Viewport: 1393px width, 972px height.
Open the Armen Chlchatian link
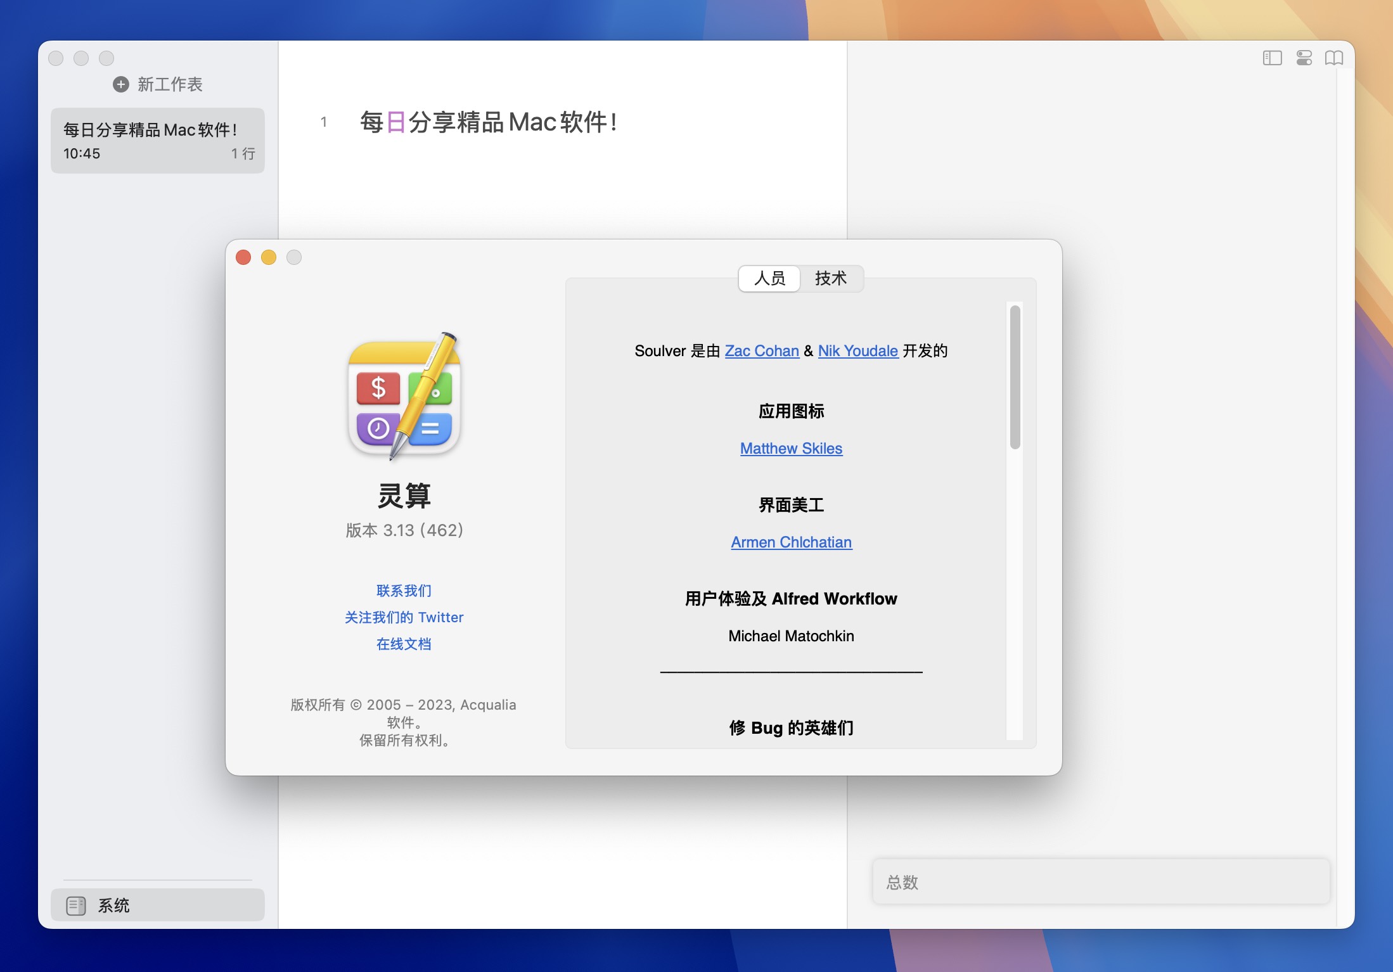791,542
